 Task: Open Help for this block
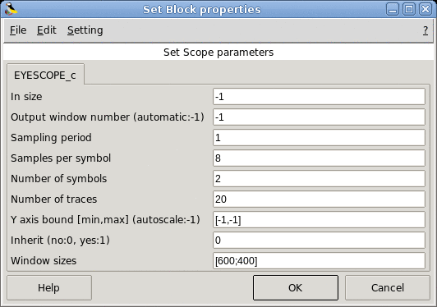49,288
